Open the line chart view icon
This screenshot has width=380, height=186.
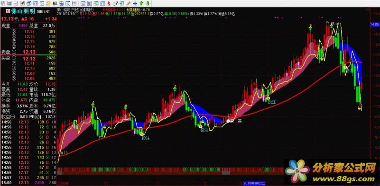click(16, 3)
